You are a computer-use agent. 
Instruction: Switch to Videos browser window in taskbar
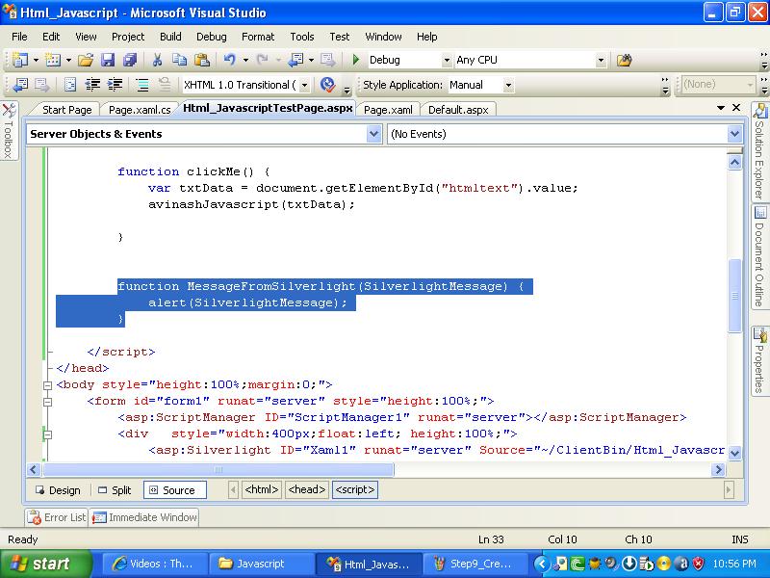click(x=155, y=564)
